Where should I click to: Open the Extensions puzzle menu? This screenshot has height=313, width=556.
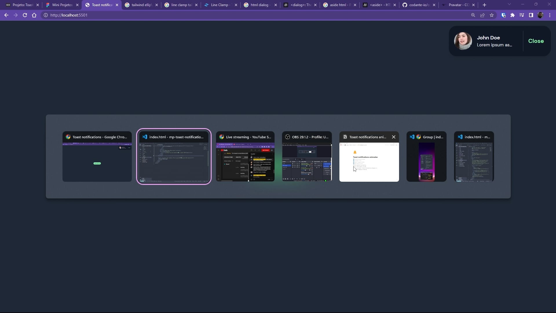[513, 15]
